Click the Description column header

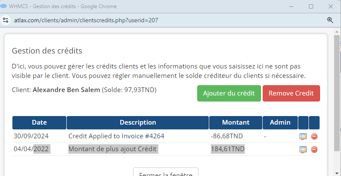click(x=138, y=122)
